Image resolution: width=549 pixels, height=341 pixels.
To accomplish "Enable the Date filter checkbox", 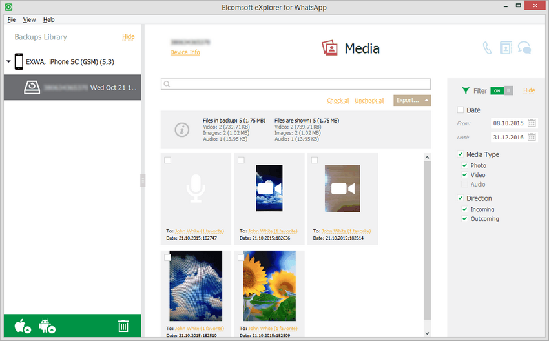I will coord(461,110).
